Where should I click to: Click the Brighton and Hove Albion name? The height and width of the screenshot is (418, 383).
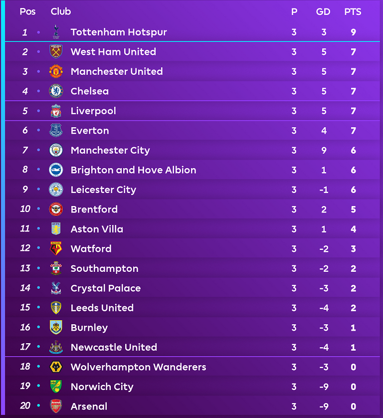[134, 170]
